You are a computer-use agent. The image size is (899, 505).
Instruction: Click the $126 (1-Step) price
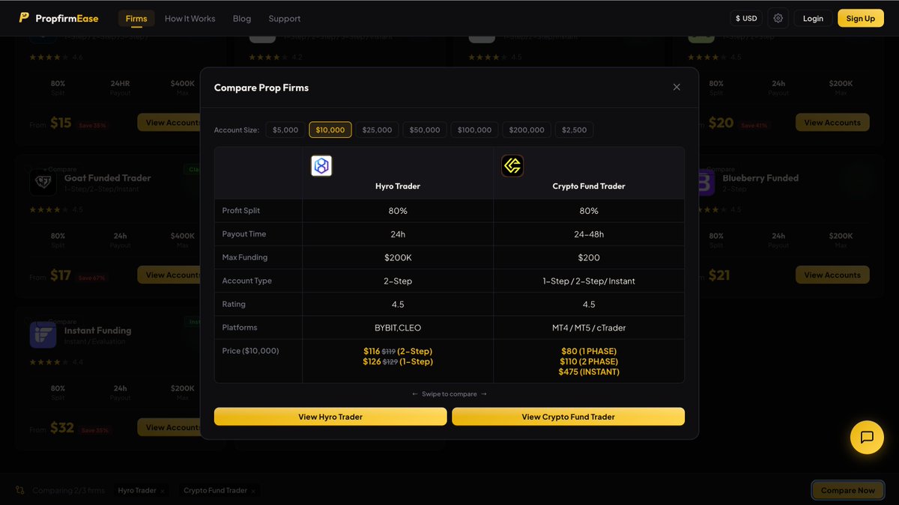(x=398, y=361)
